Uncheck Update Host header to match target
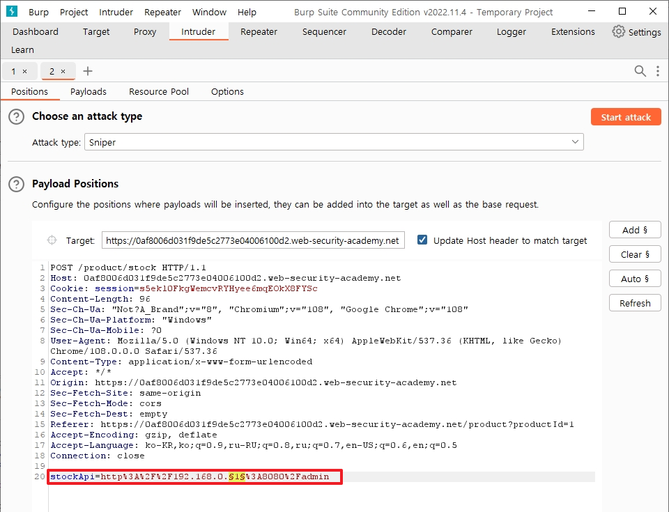Viewport: 669px width, 512px height. tap(422, 240)
